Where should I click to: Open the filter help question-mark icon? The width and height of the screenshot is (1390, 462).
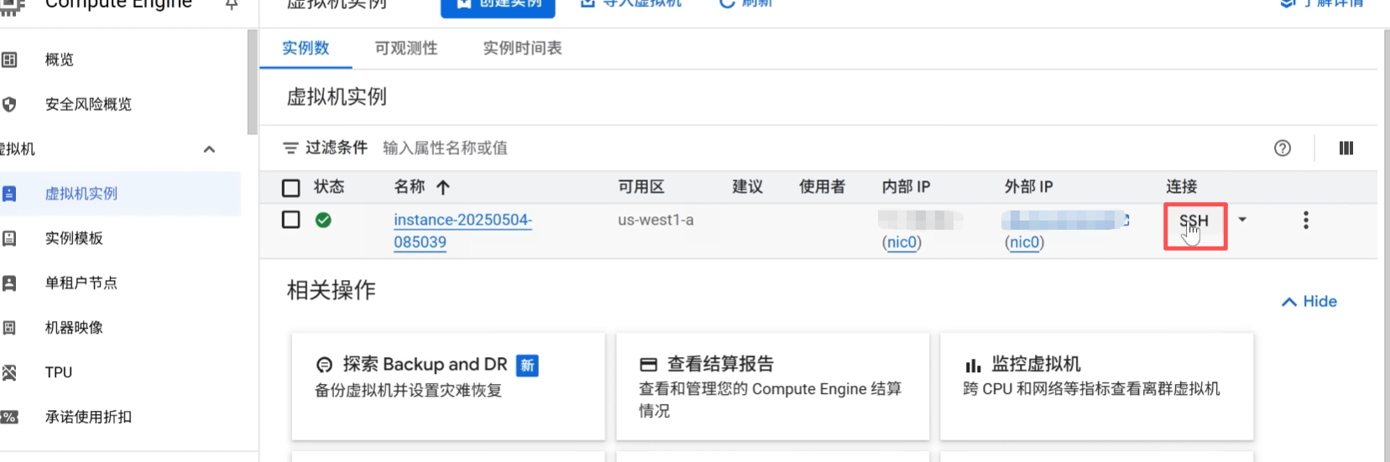(1283, 148)
